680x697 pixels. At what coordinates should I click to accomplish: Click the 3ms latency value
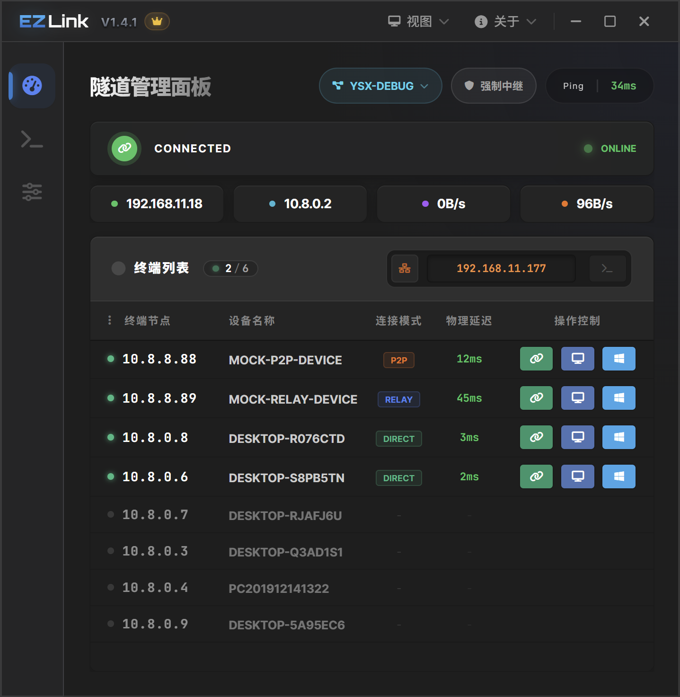coord(469,437)
